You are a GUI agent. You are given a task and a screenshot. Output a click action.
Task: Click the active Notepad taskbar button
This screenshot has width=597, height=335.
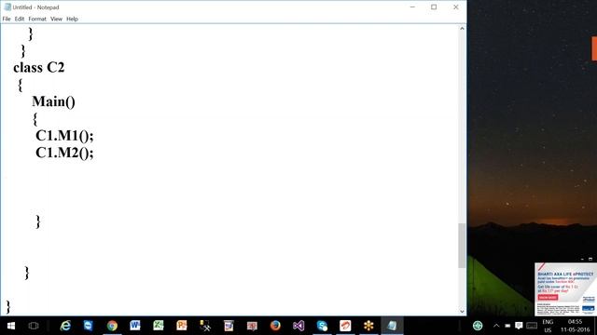[x=392, y=326]
